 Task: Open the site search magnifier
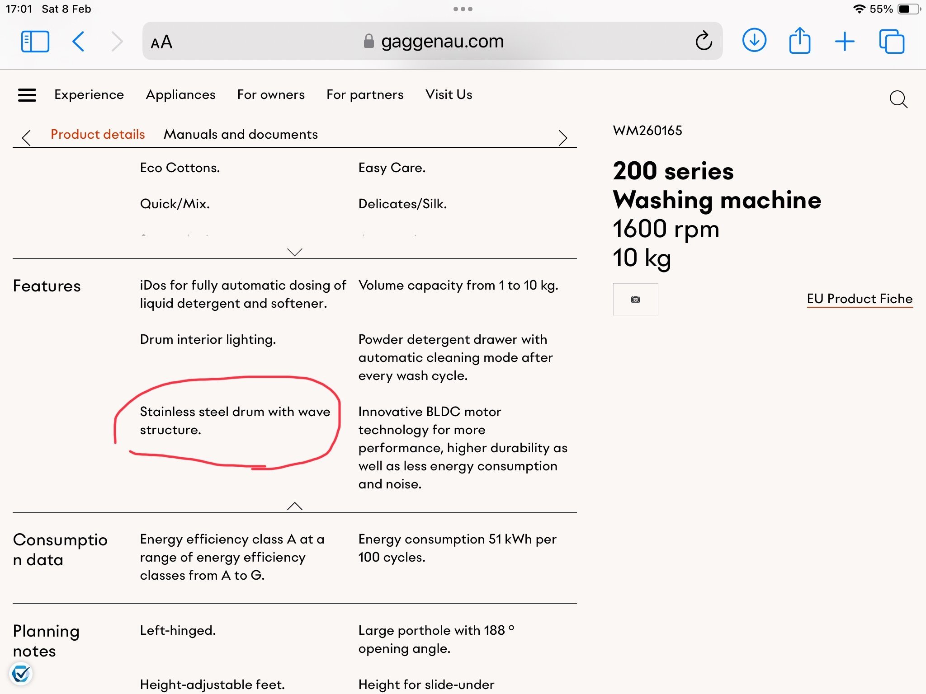coord(898,99)
